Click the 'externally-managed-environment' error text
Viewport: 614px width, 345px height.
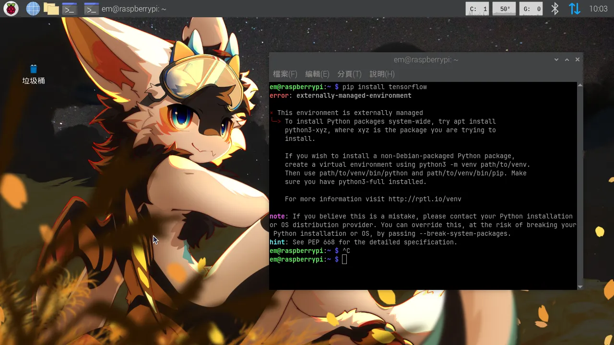(x=354, y=96)
